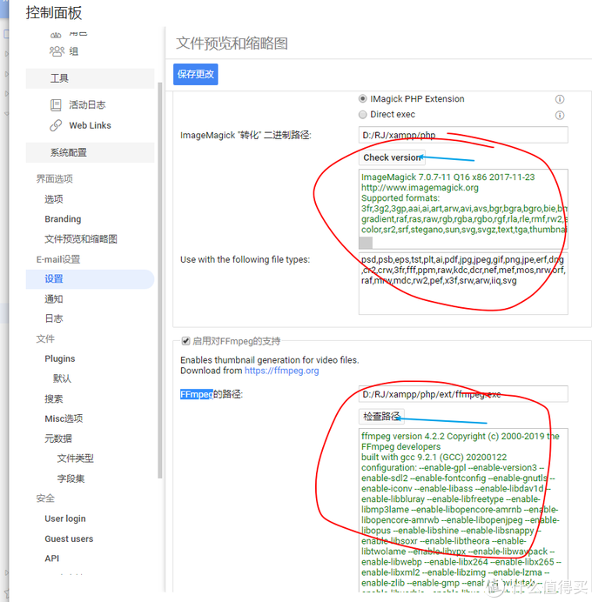Click http://www.imagemagick.org text in output
592x602 pixels.
[x=420, y=188]
